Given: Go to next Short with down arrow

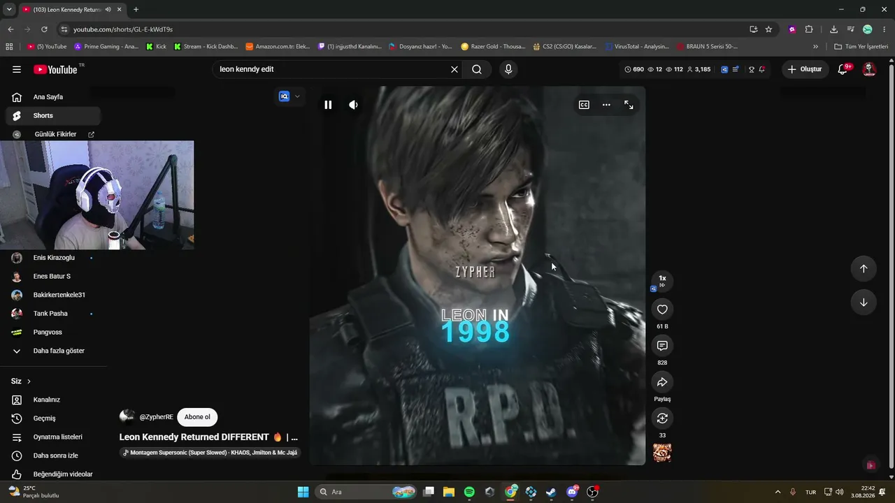Looking at the screenshot, I should coord(864,302).
